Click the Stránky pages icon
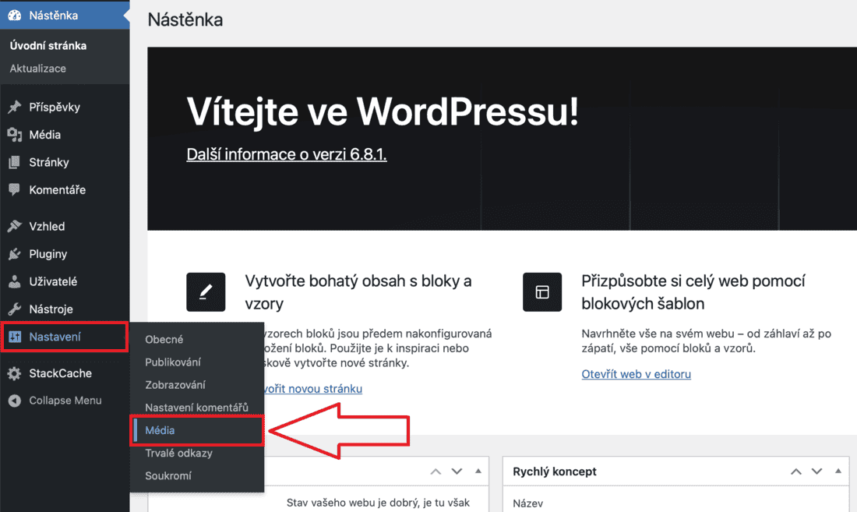The width and height of the screenshot is (857, 512). pos(15,162)
